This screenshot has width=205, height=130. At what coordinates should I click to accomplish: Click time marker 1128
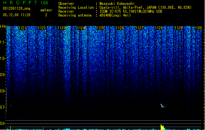tap(159, 28)
